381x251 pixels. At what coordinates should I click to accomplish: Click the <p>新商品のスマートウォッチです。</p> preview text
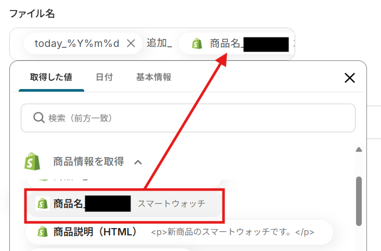232,232
